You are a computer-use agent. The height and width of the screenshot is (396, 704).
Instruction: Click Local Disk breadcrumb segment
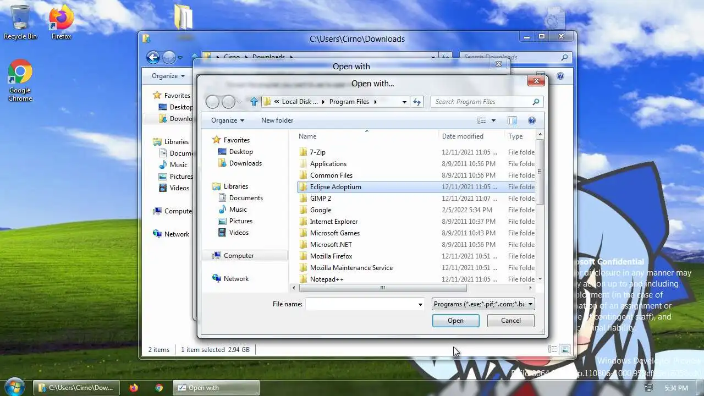click(x=300, y=102)
